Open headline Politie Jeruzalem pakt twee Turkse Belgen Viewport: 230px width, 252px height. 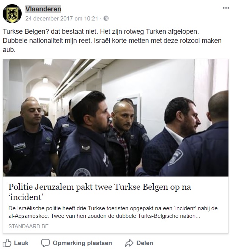(100, 192)
